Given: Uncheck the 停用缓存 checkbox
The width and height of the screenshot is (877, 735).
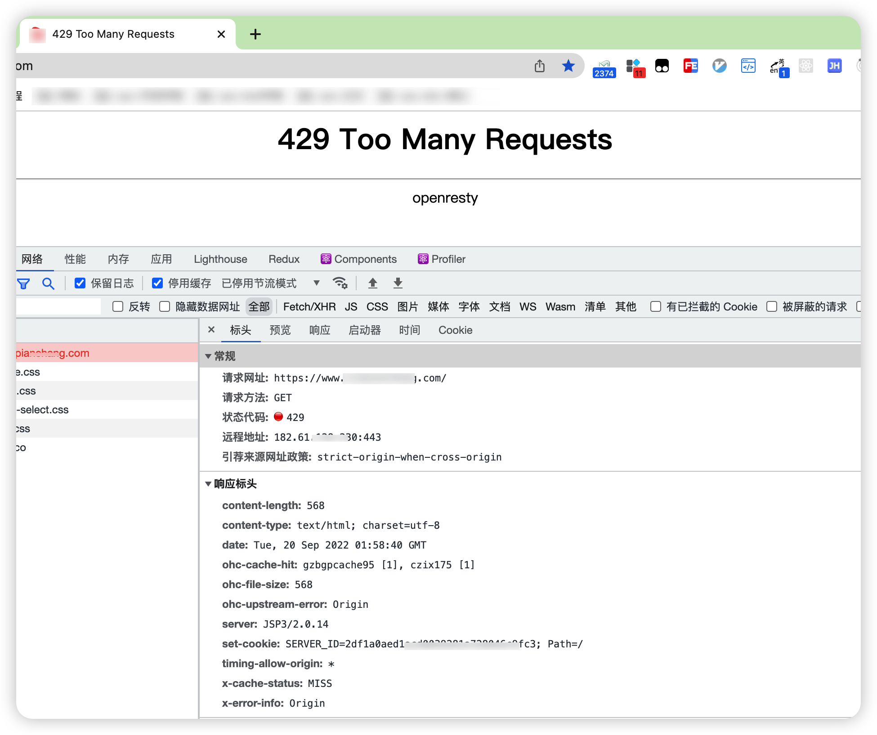Looking at the screenshot, I should point(157,283).
